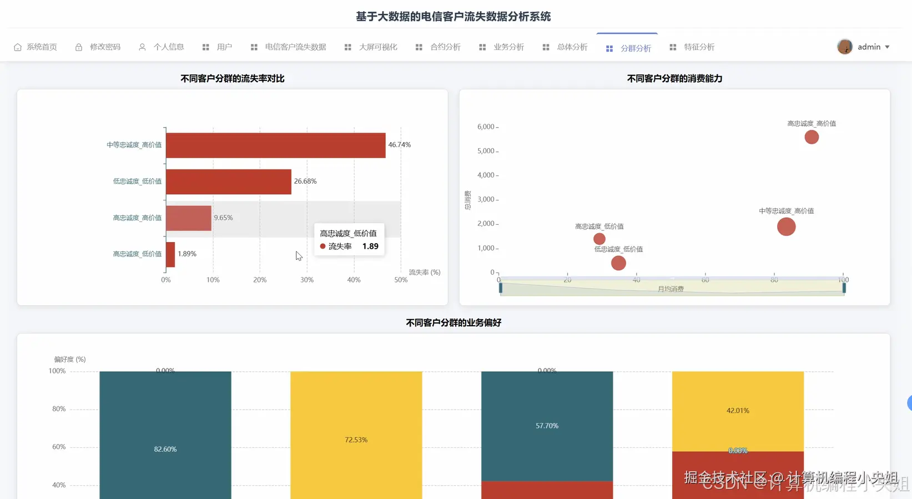Click the 低忠诚度_低价值 bar axis label
The image size is (912, 499).
[x=137, y=182]
